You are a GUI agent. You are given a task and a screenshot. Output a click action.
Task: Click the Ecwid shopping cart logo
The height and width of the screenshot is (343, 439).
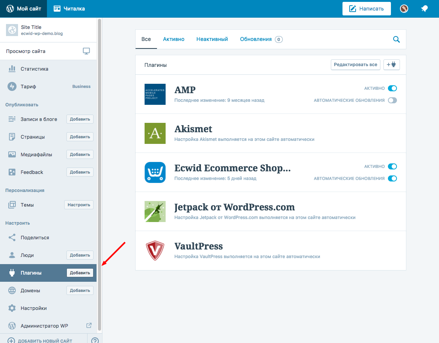click(x=155, y=172)
